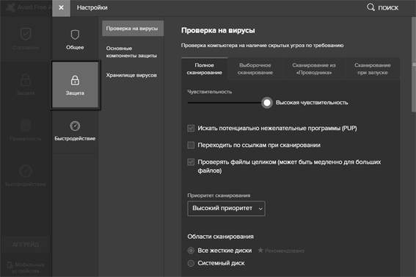The height and width of the screenshot is (277, 416).
Task: Toggle Искать потенциально нежелательные программы checkbox
Action: click(191, 129)
